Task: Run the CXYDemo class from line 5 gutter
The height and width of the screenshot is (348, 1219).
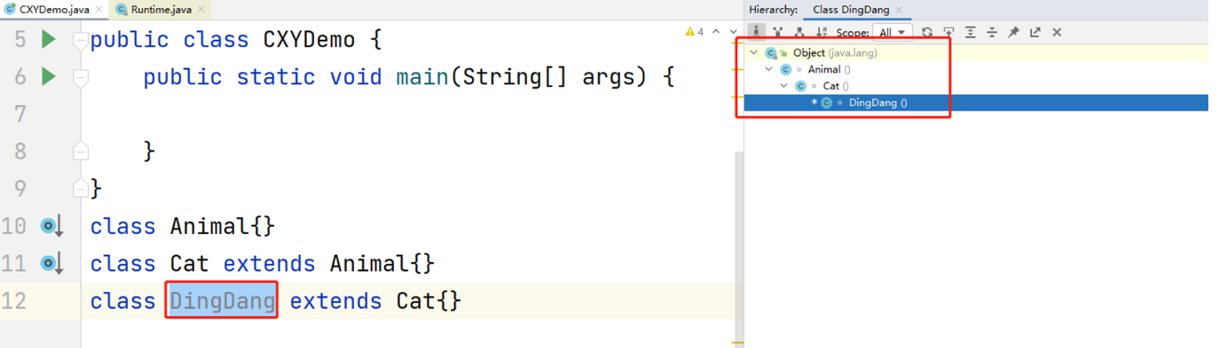Action: pyautogui.click(x=49, y=40)
